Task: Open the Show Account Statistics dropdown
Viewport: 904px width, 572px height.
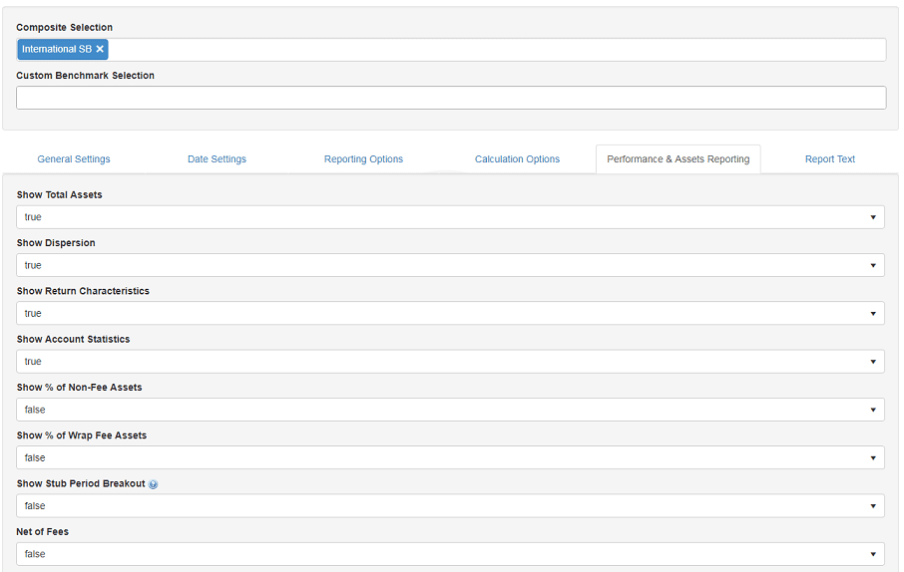Action: (450, 362)
